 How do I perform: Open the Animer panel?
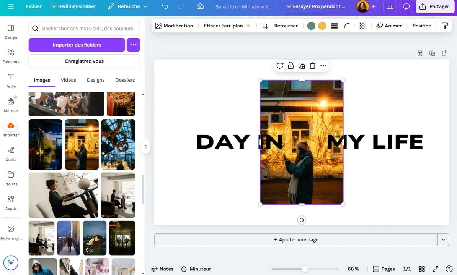[389, 26]
